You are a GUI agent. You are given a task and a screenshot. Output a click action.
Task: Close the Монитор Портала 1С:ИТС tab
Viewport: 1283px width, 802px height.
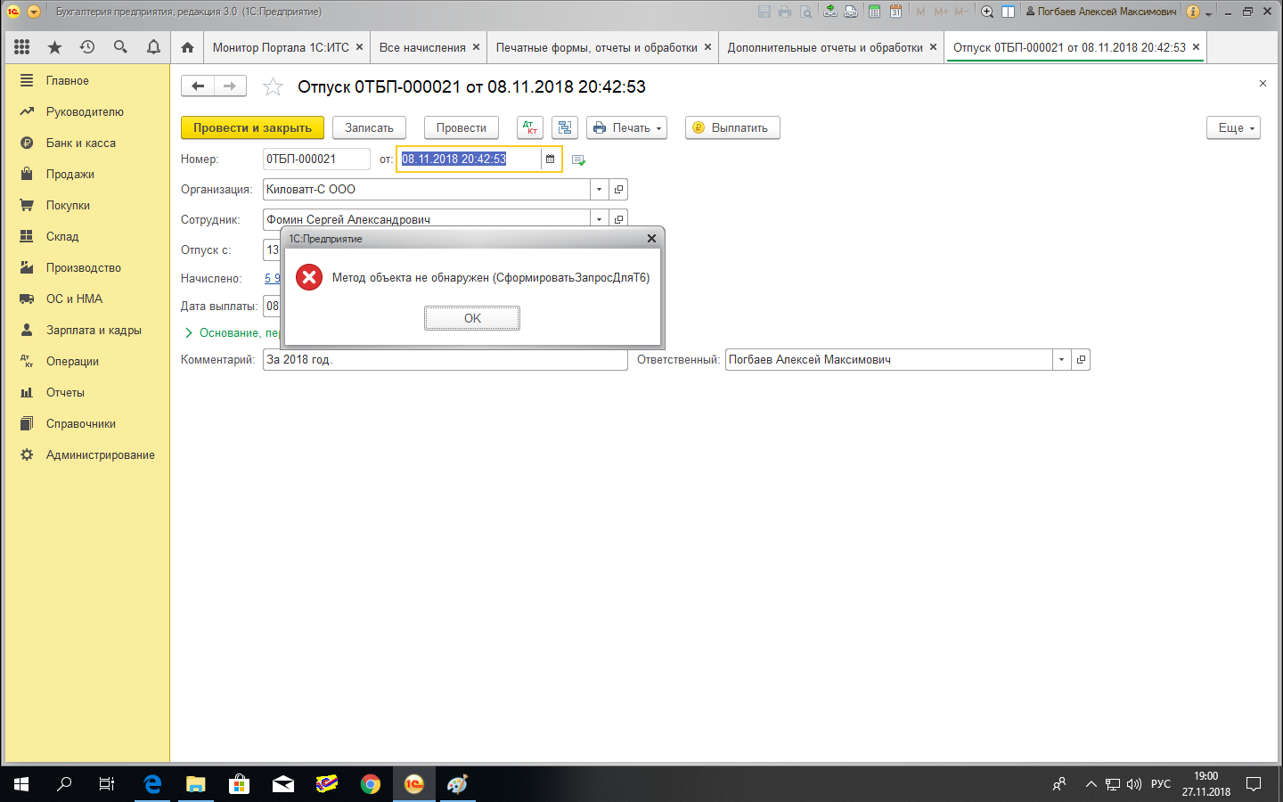coord(359,47)
